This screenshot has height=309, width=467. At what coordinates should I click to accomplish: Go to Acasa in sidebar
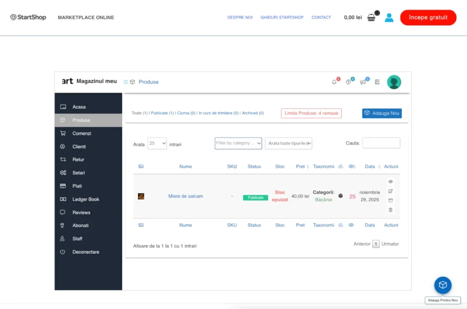pyautogui.click(x=88, y=107)
